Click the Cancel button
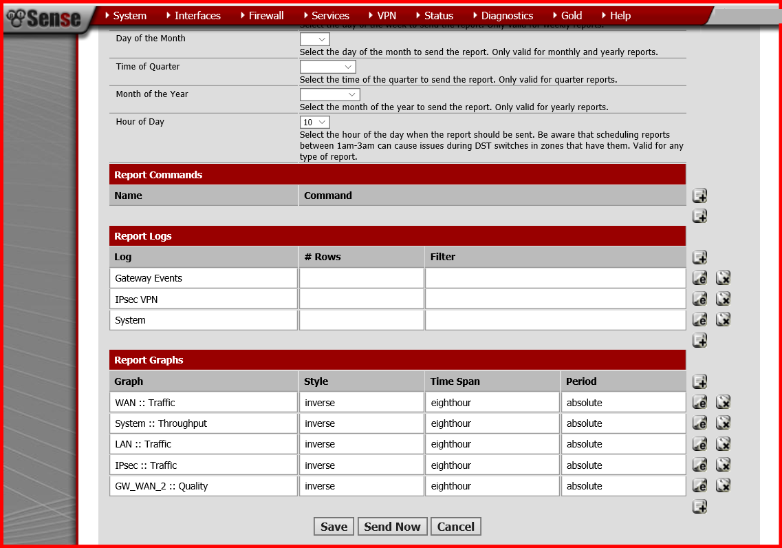 456,527
